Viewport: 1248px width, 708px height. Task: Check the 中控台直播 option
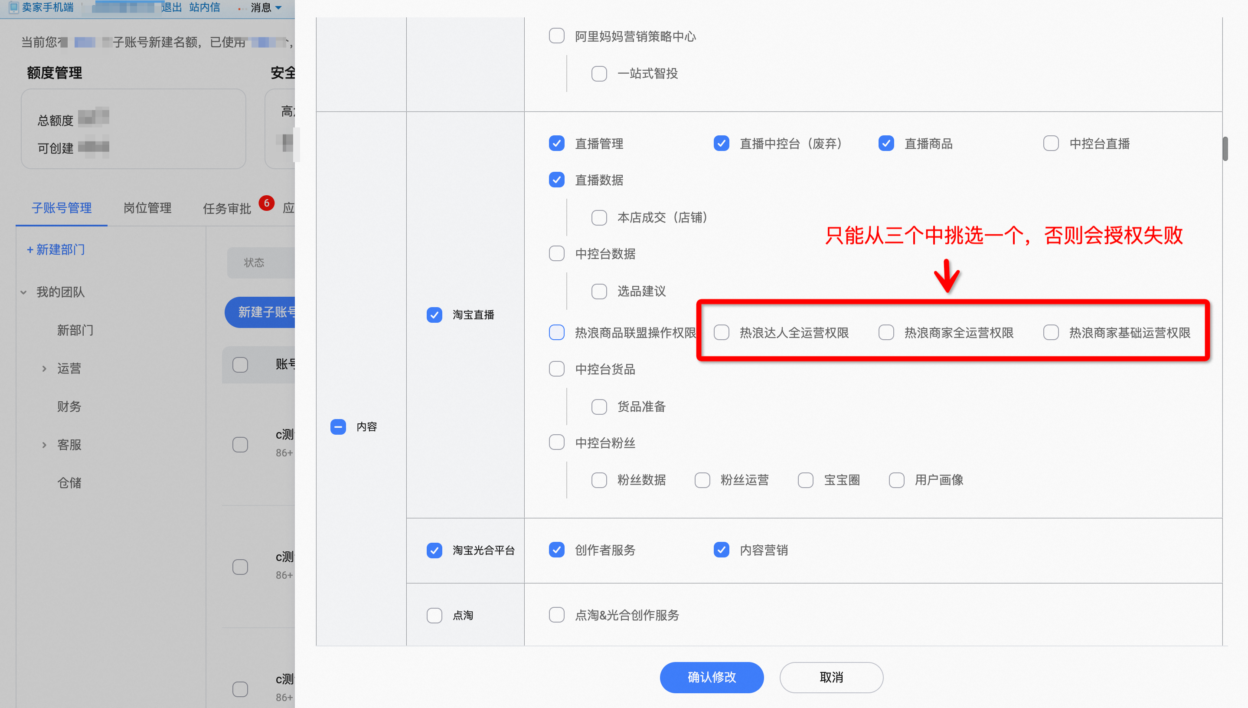[x=1051, y=144]
